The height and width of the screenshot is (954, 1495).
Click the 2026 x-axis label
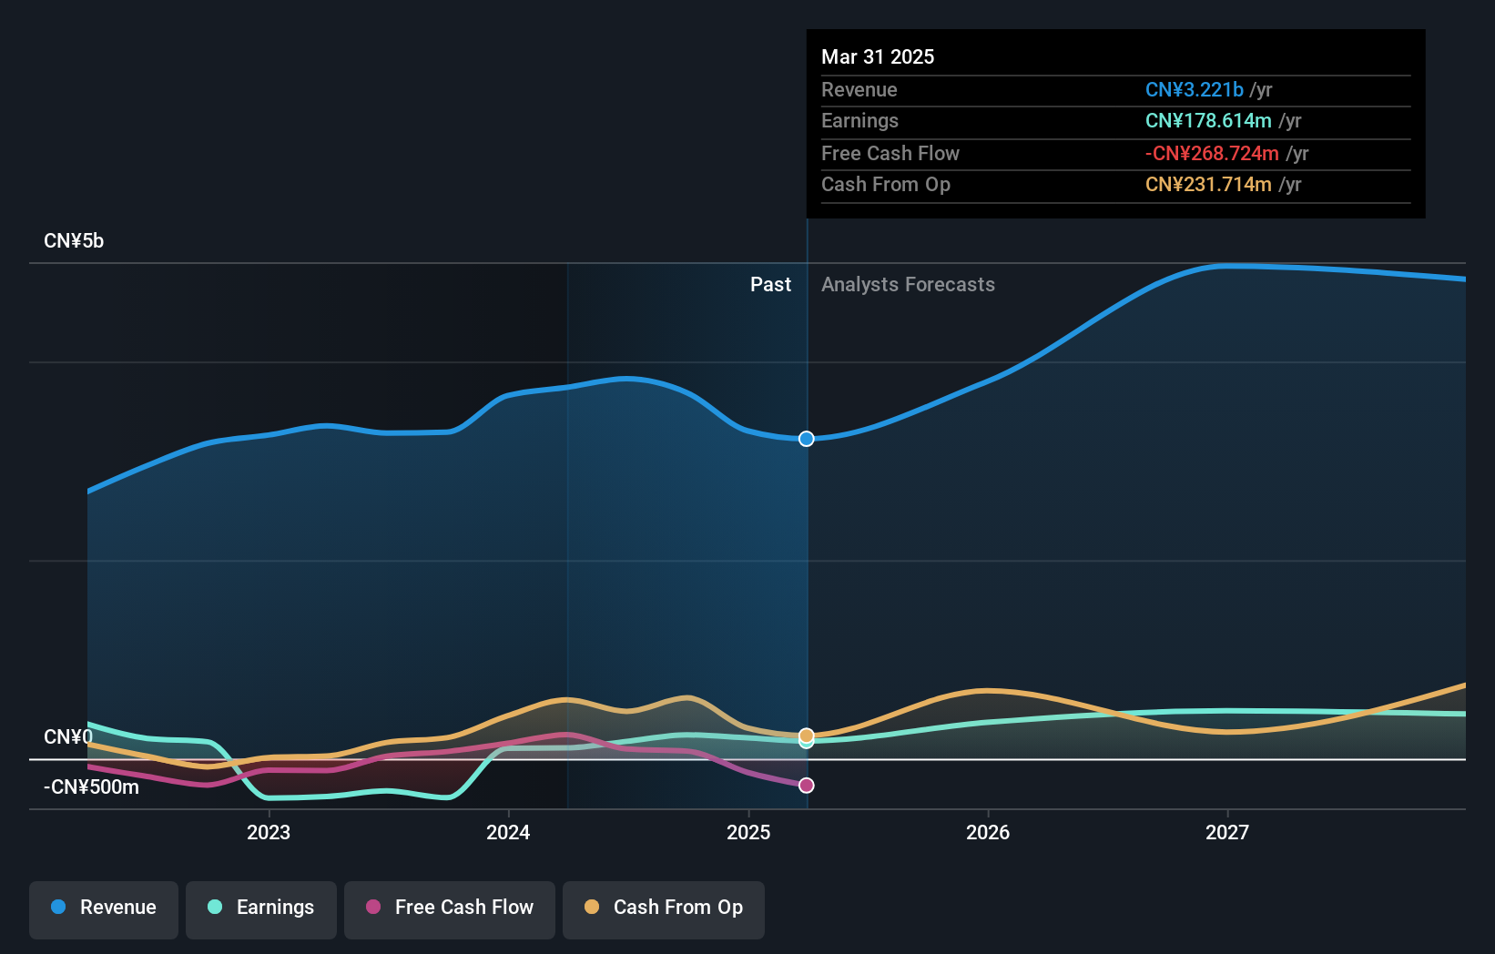[988, 832]
